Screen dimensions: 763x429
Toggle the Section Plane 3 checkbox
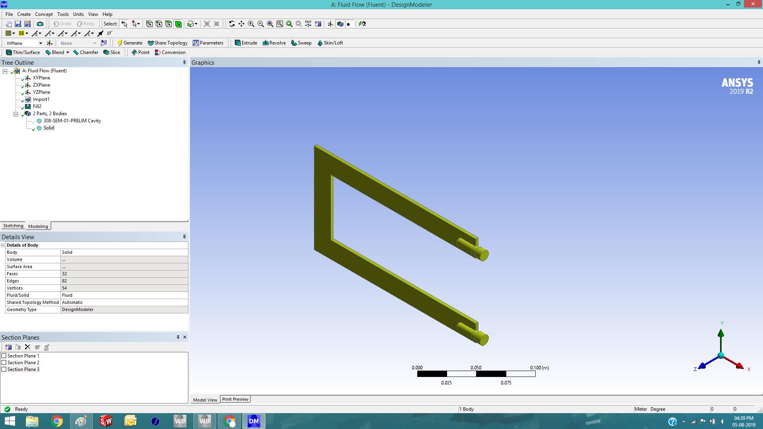point(4,369)
